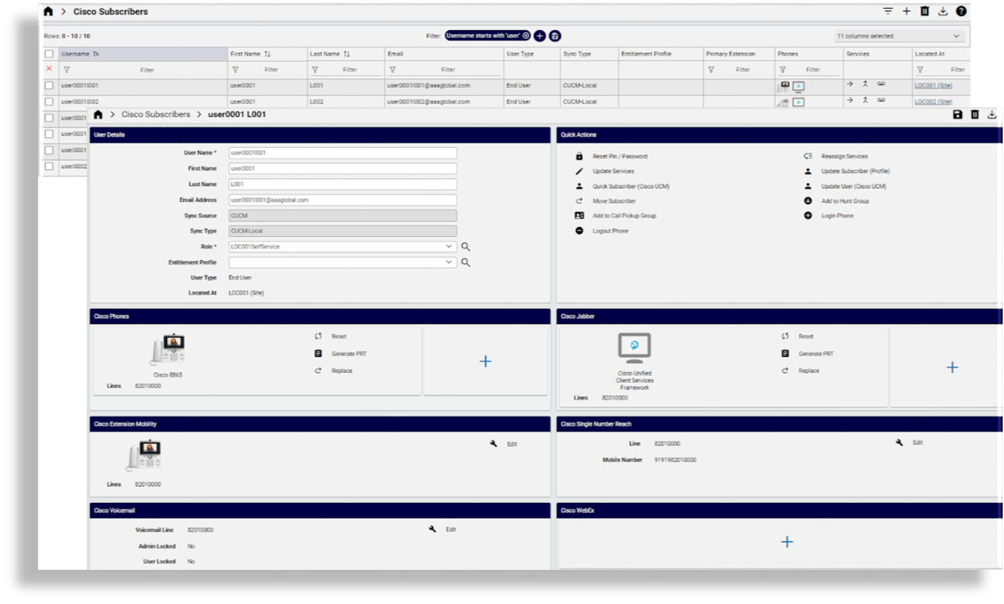Open the Entitlement Profile dropdown

coord(342,263)
